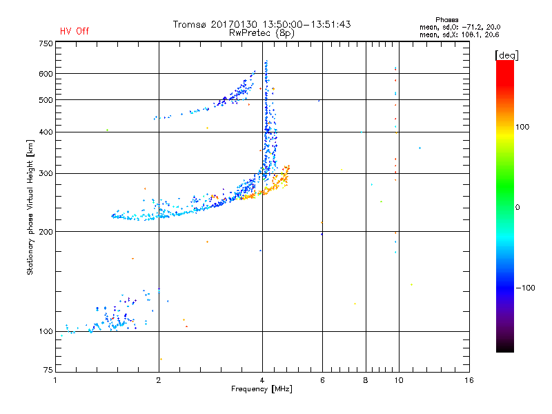The image size is (552, 414).
Task: Click the 100 km tick label on y-axis
Action: 45,331
